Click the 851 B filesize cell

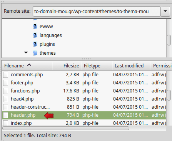pyautogui.click(x=73, y=107)
